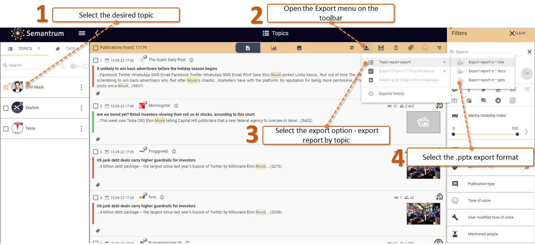535x245 pixels.
Task: Switch to the chart analytics view
Action: (x=274, y=48)
